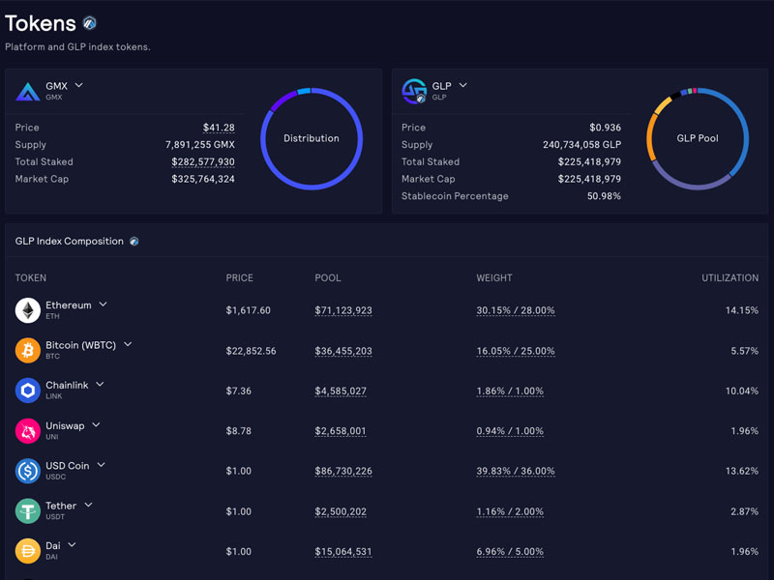Screen dimensions: 774x580
Task: Click Tether weight 1.16% / 2.00%
Action: point(510,511)
